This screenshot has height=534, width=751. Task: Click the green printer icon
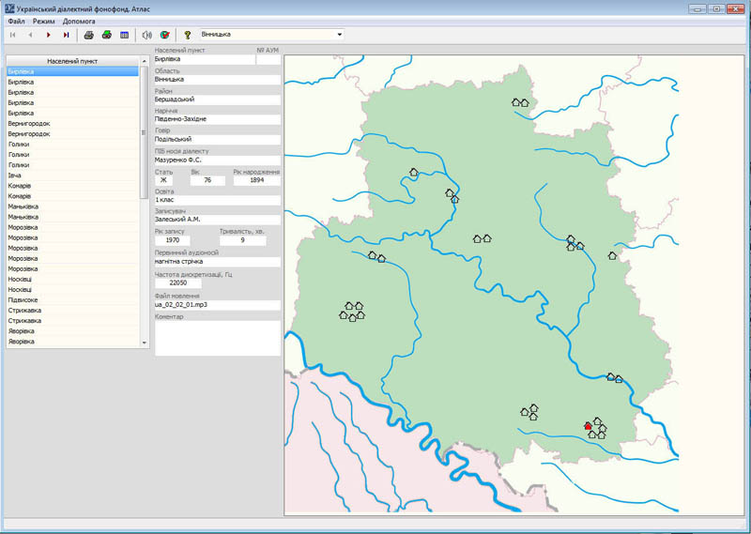[x=107, y=35]
